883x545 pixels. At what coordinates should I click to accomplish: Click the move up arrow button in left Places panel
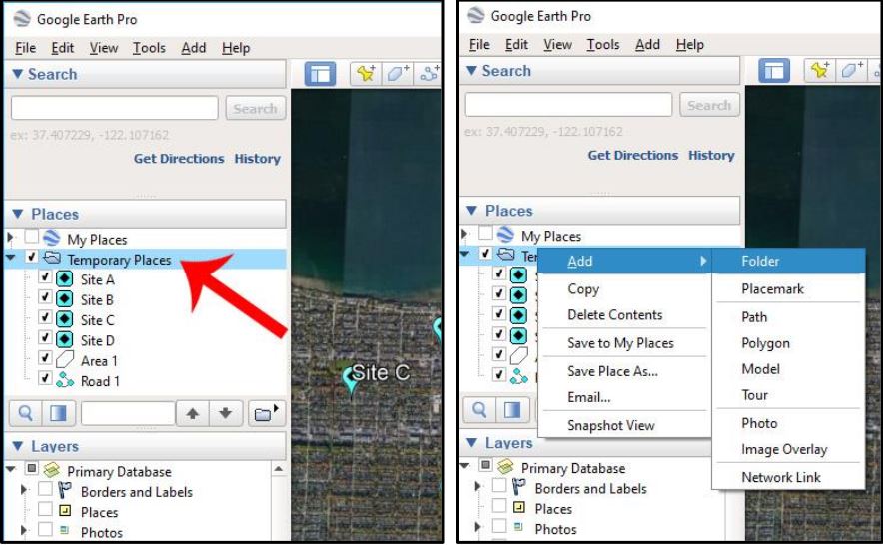point(192,414)
